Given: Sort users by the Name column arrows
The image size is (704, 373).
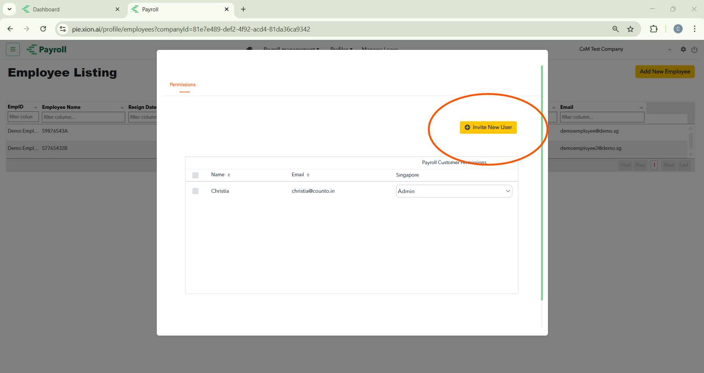Looking at the screenshot, I should pyautogui.click(x=229, y=175).
